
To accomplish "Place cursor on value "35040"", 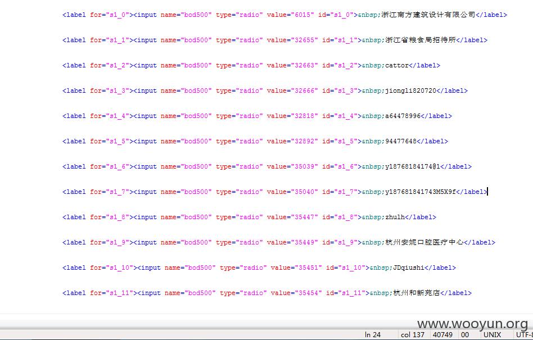I will pos(304,192).
